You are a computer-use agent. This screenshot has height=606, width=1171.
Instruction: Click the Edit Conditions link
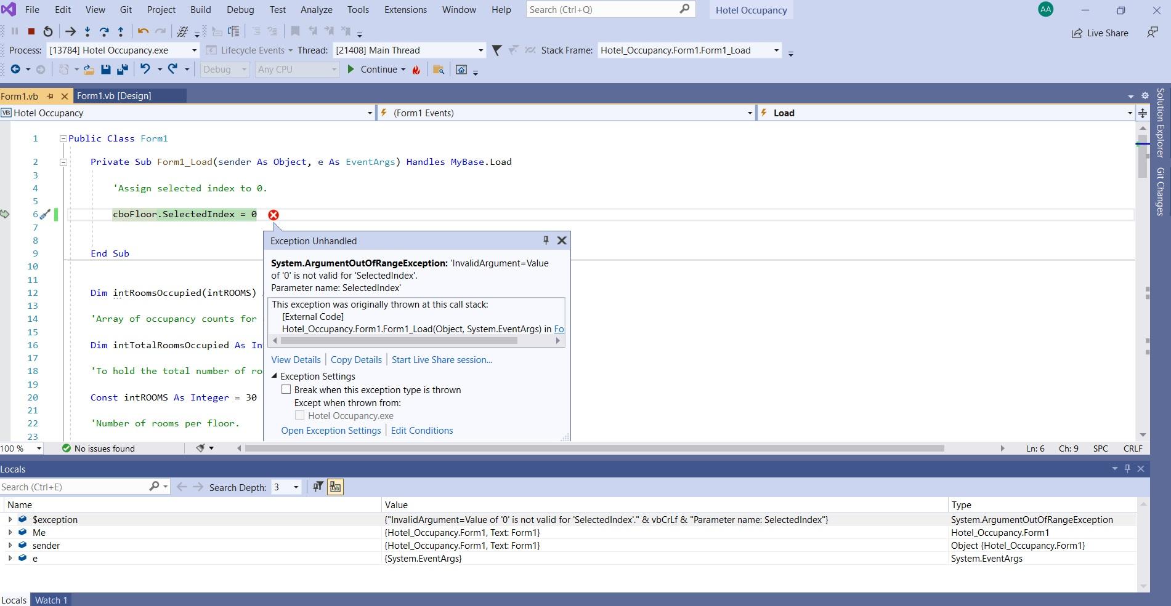tap(422, 430)
